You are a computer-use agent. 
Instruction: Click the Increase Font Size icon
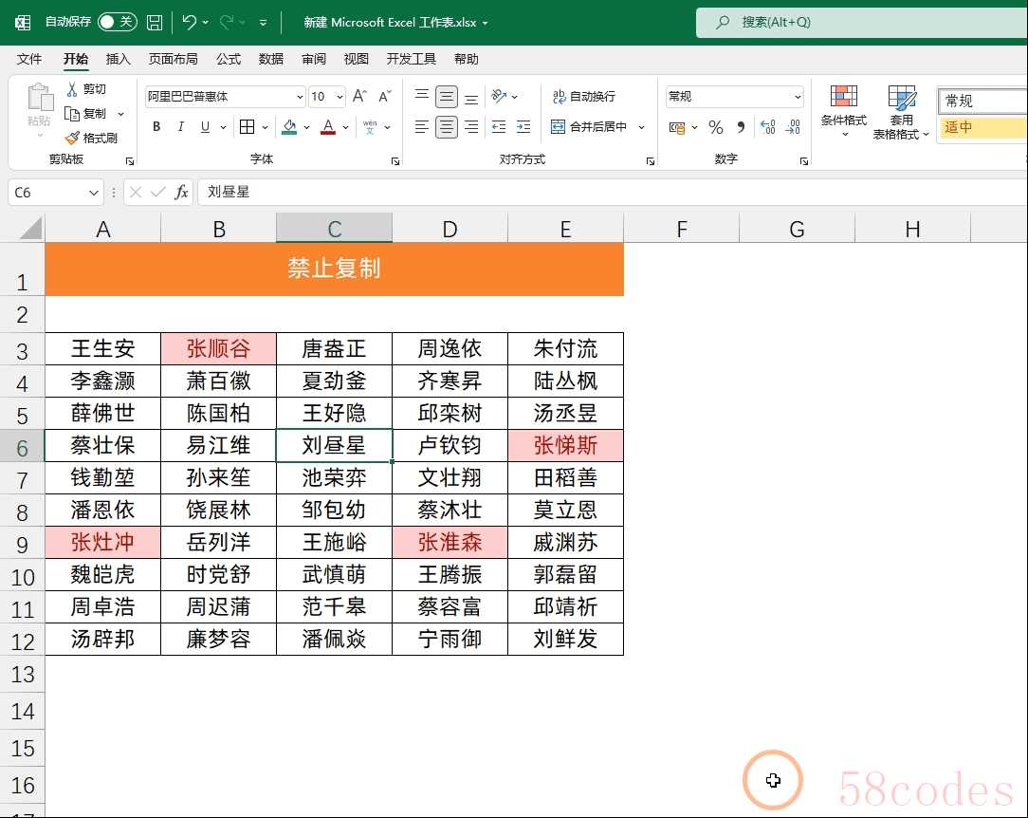point(359,97)
